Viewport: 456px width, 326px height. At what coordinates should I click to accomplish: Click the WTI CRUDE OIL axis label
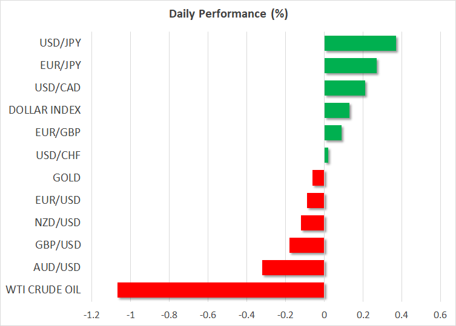(44, 290)
